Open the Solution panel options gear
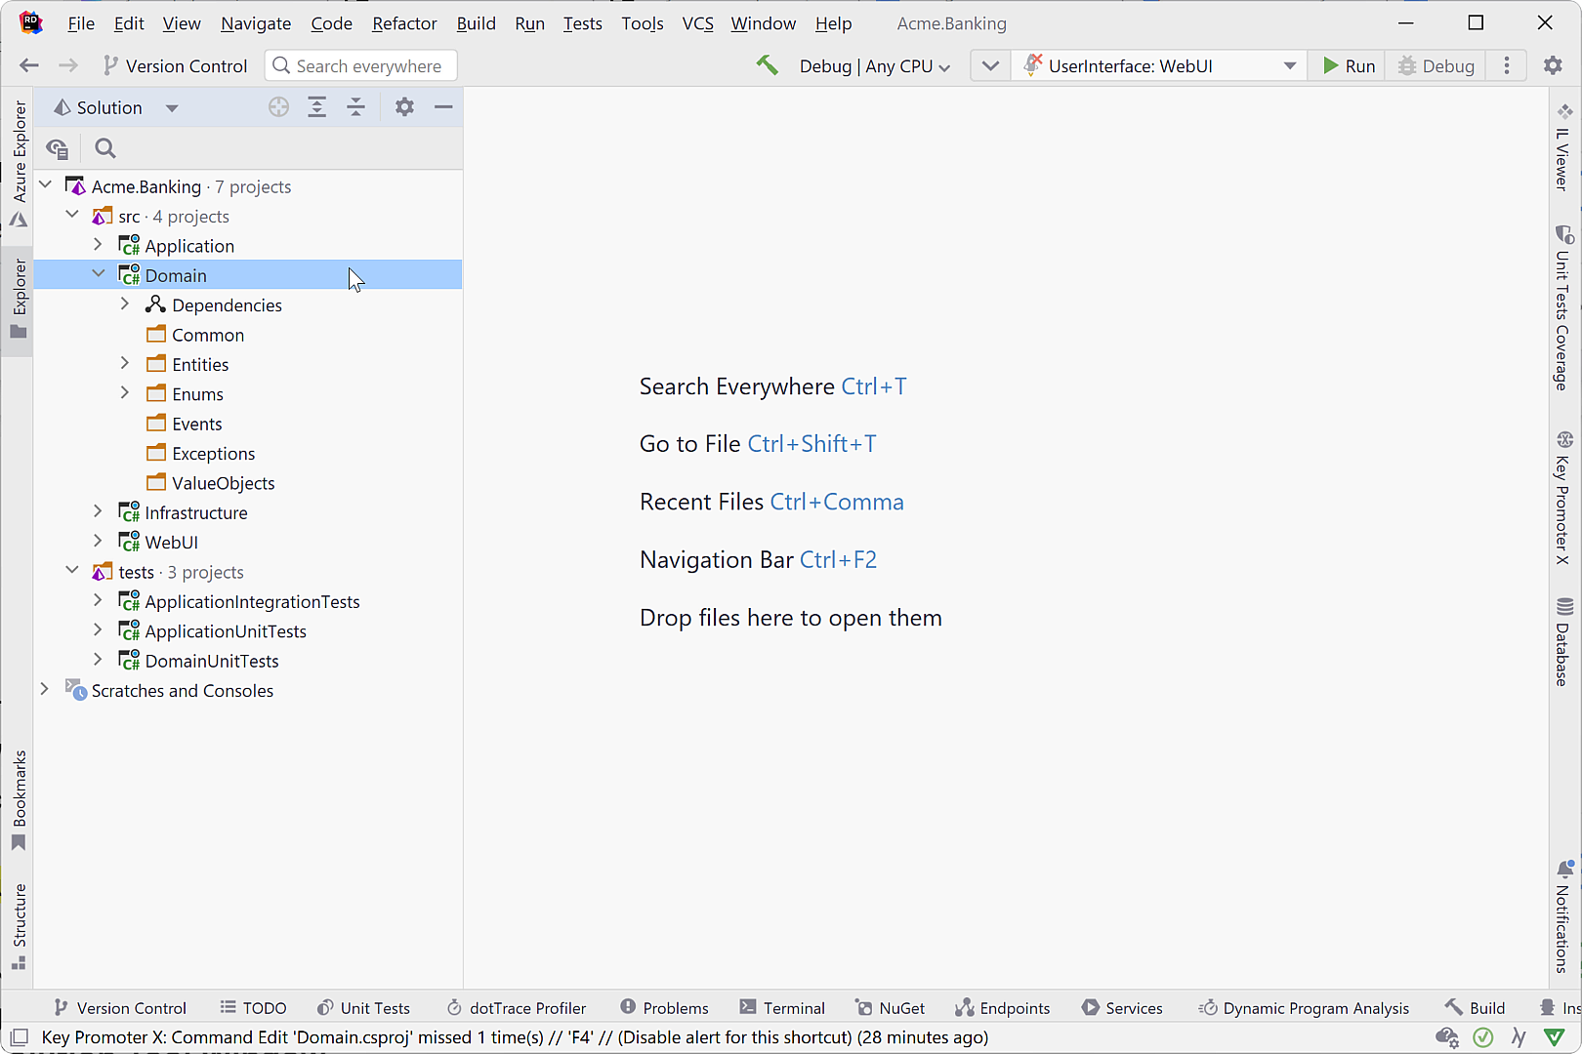The height and width of the screenshot is (1054, 1582). (x=404, y=107)
